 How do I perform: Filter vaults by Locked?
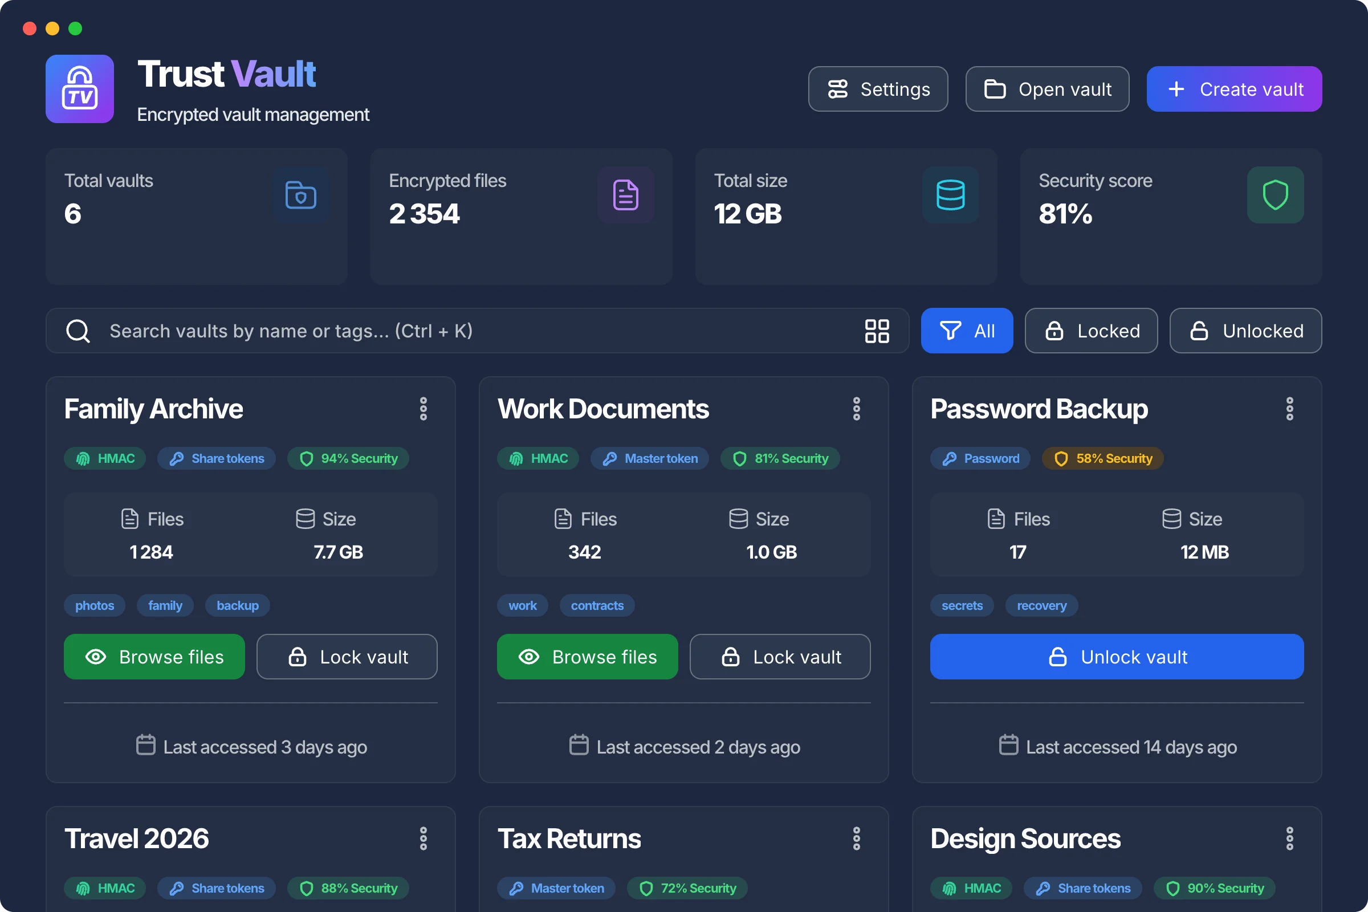point(1091,331)
